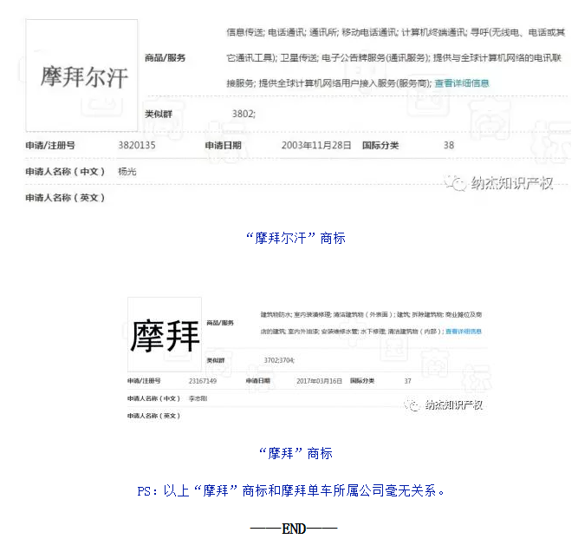Select application date 2003年11月28日
This screenshot has width=578, height=552.
click(x=316, y=145)
